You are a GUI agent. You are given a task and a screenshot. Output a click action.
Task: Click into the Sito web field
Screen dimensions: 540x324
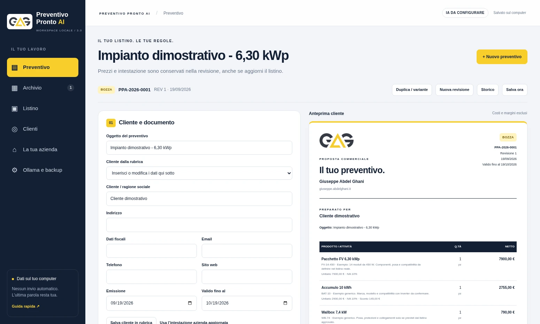click(247, 277)
